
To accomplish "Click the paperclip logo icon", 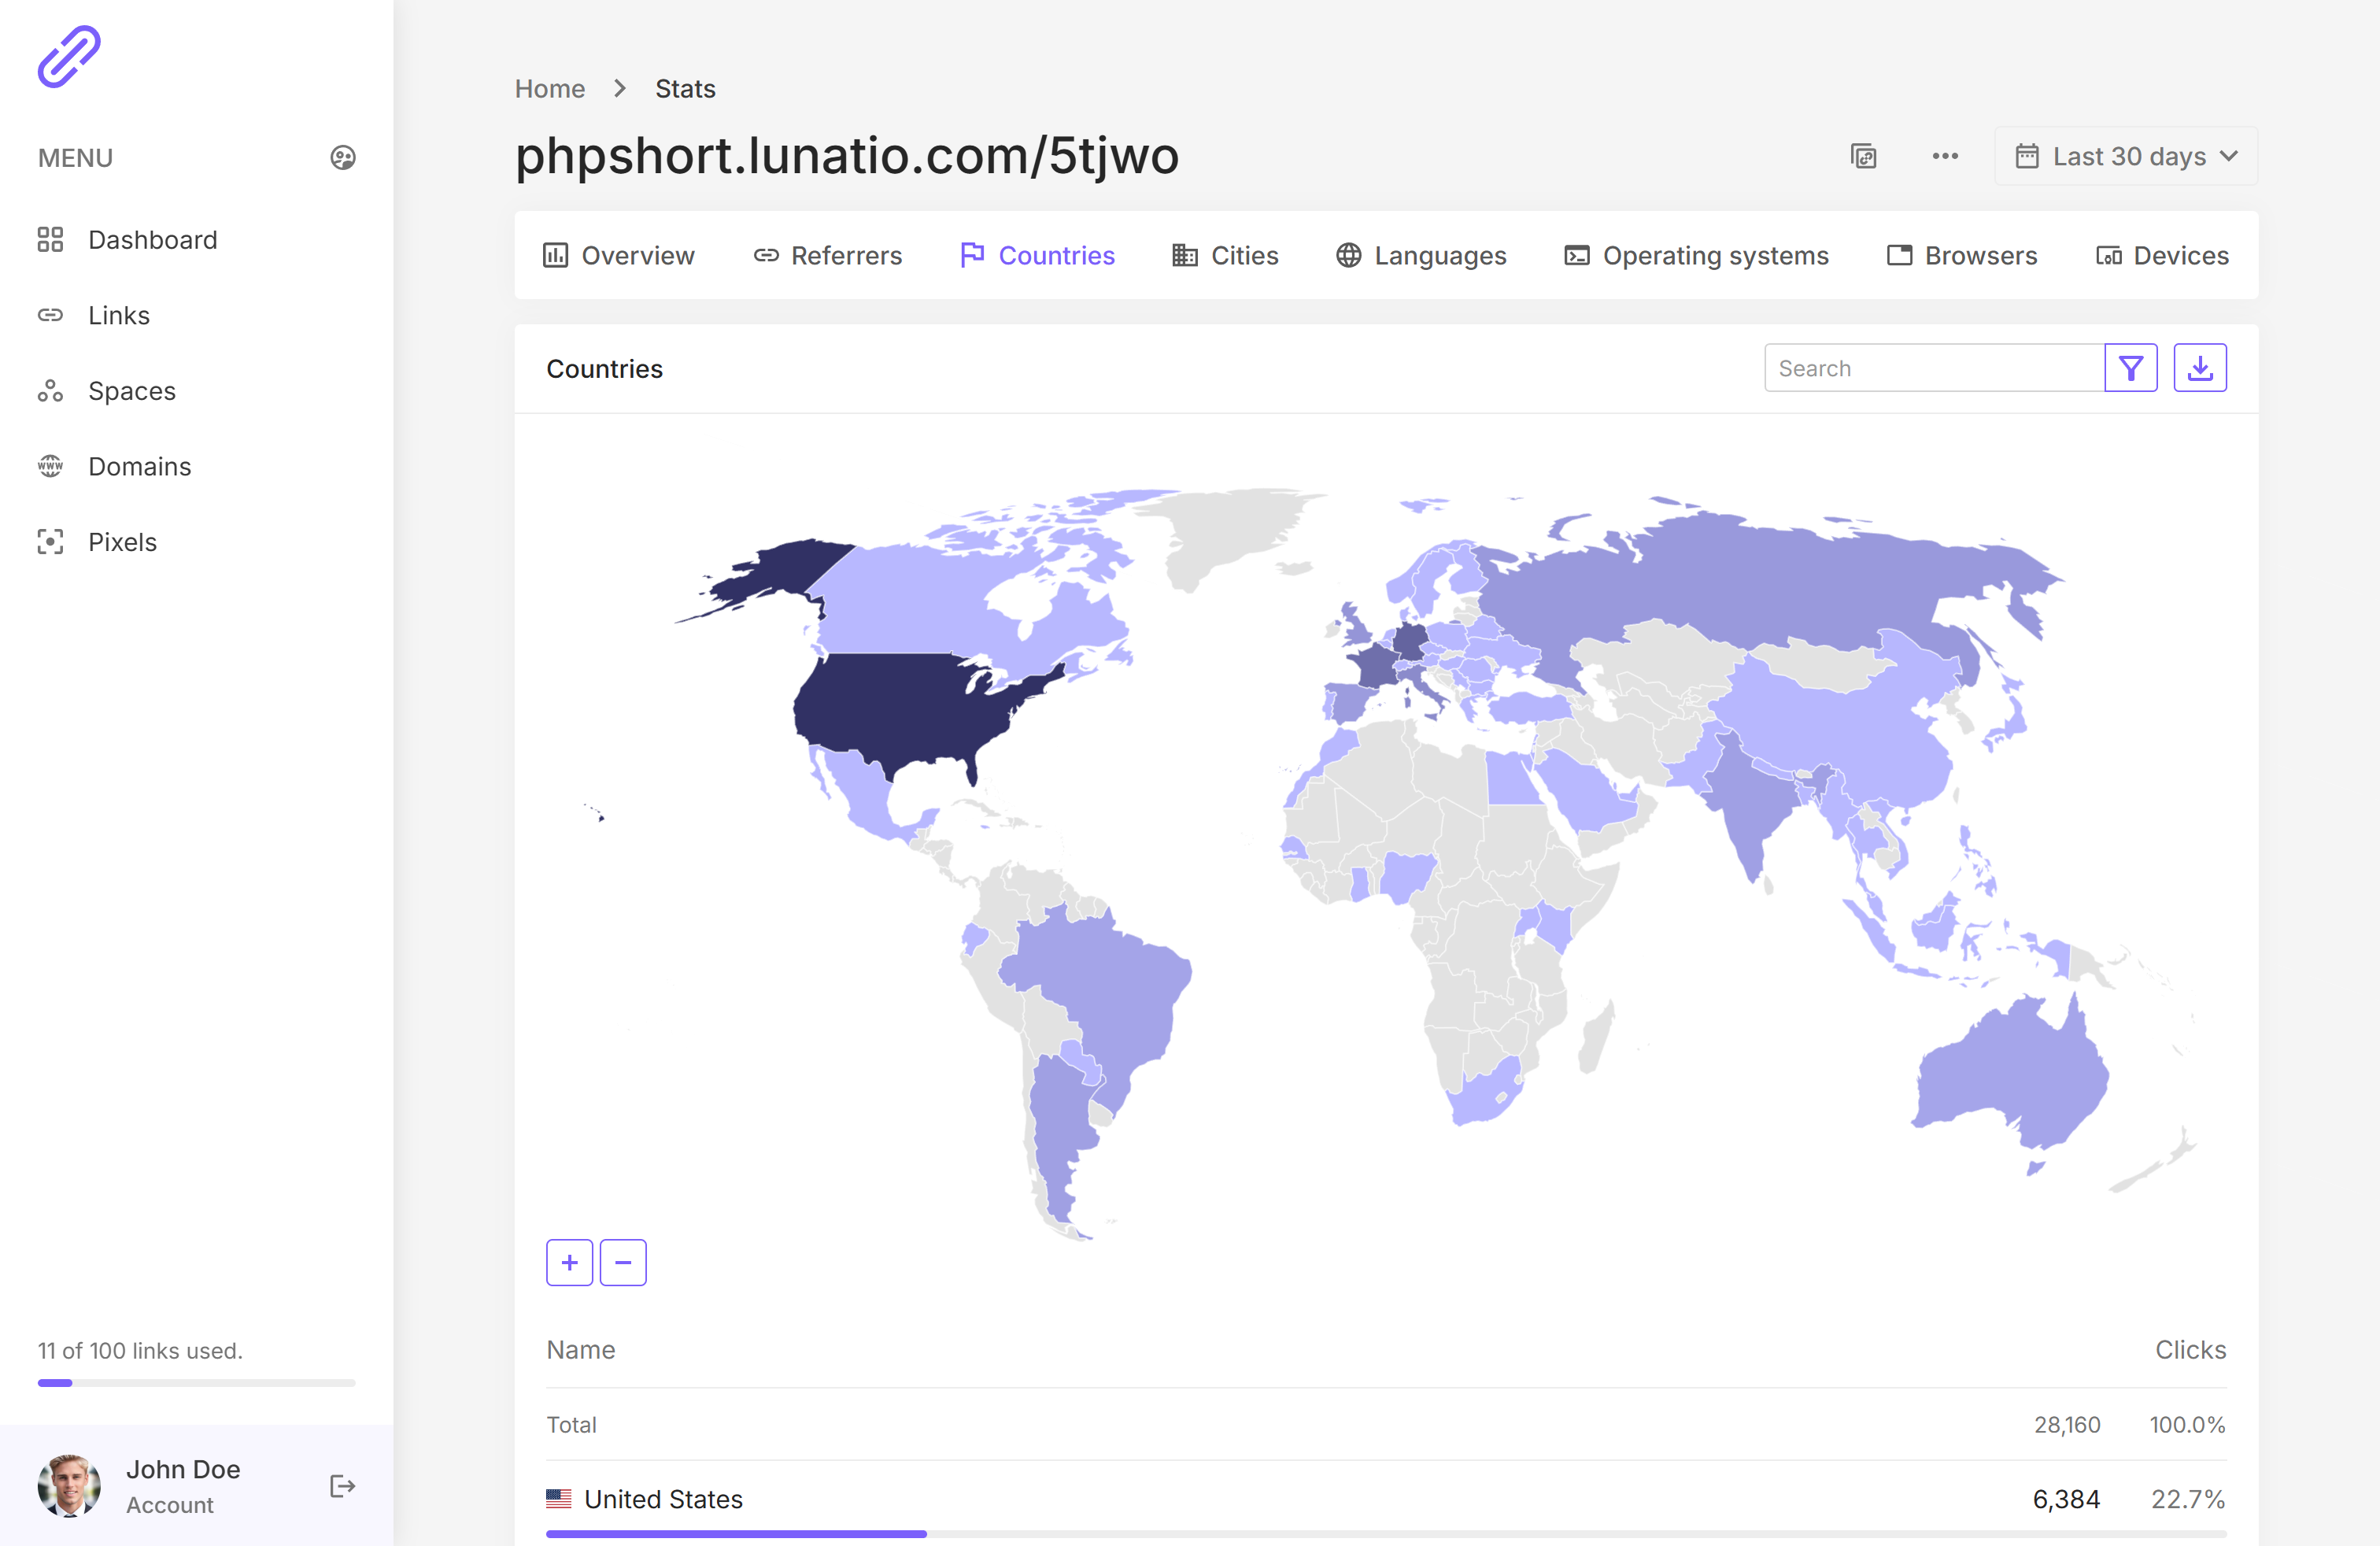I will [x=69, y=57].
